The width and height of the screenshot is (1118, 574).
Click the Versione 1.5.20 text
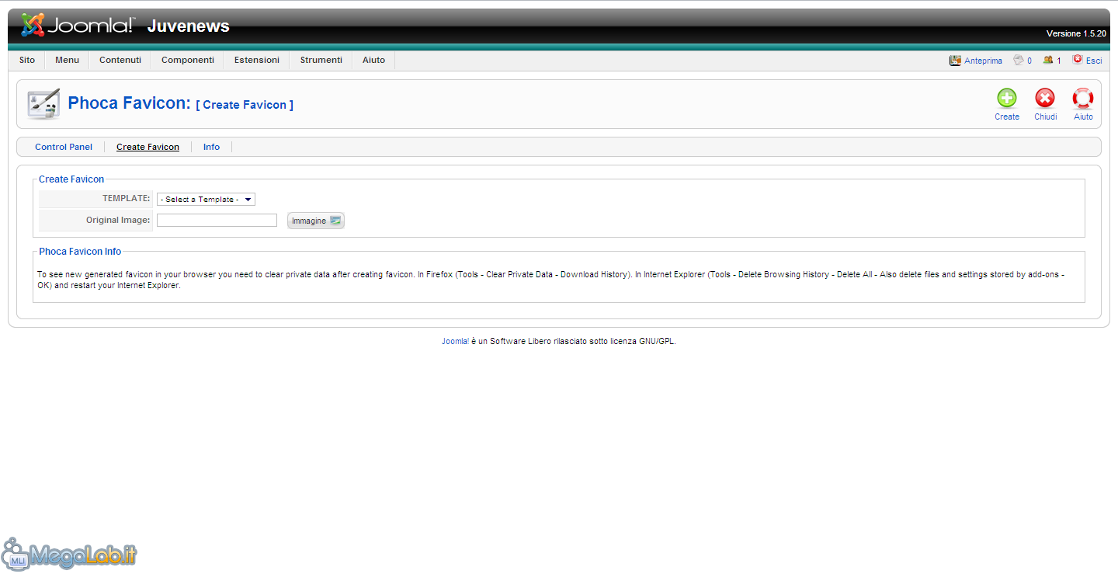click(x=1076, y=34)
